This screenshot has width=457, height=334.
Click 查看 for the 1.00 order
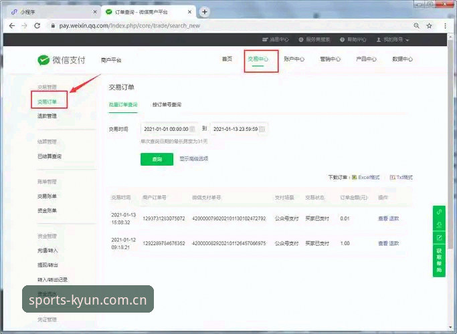383,243
